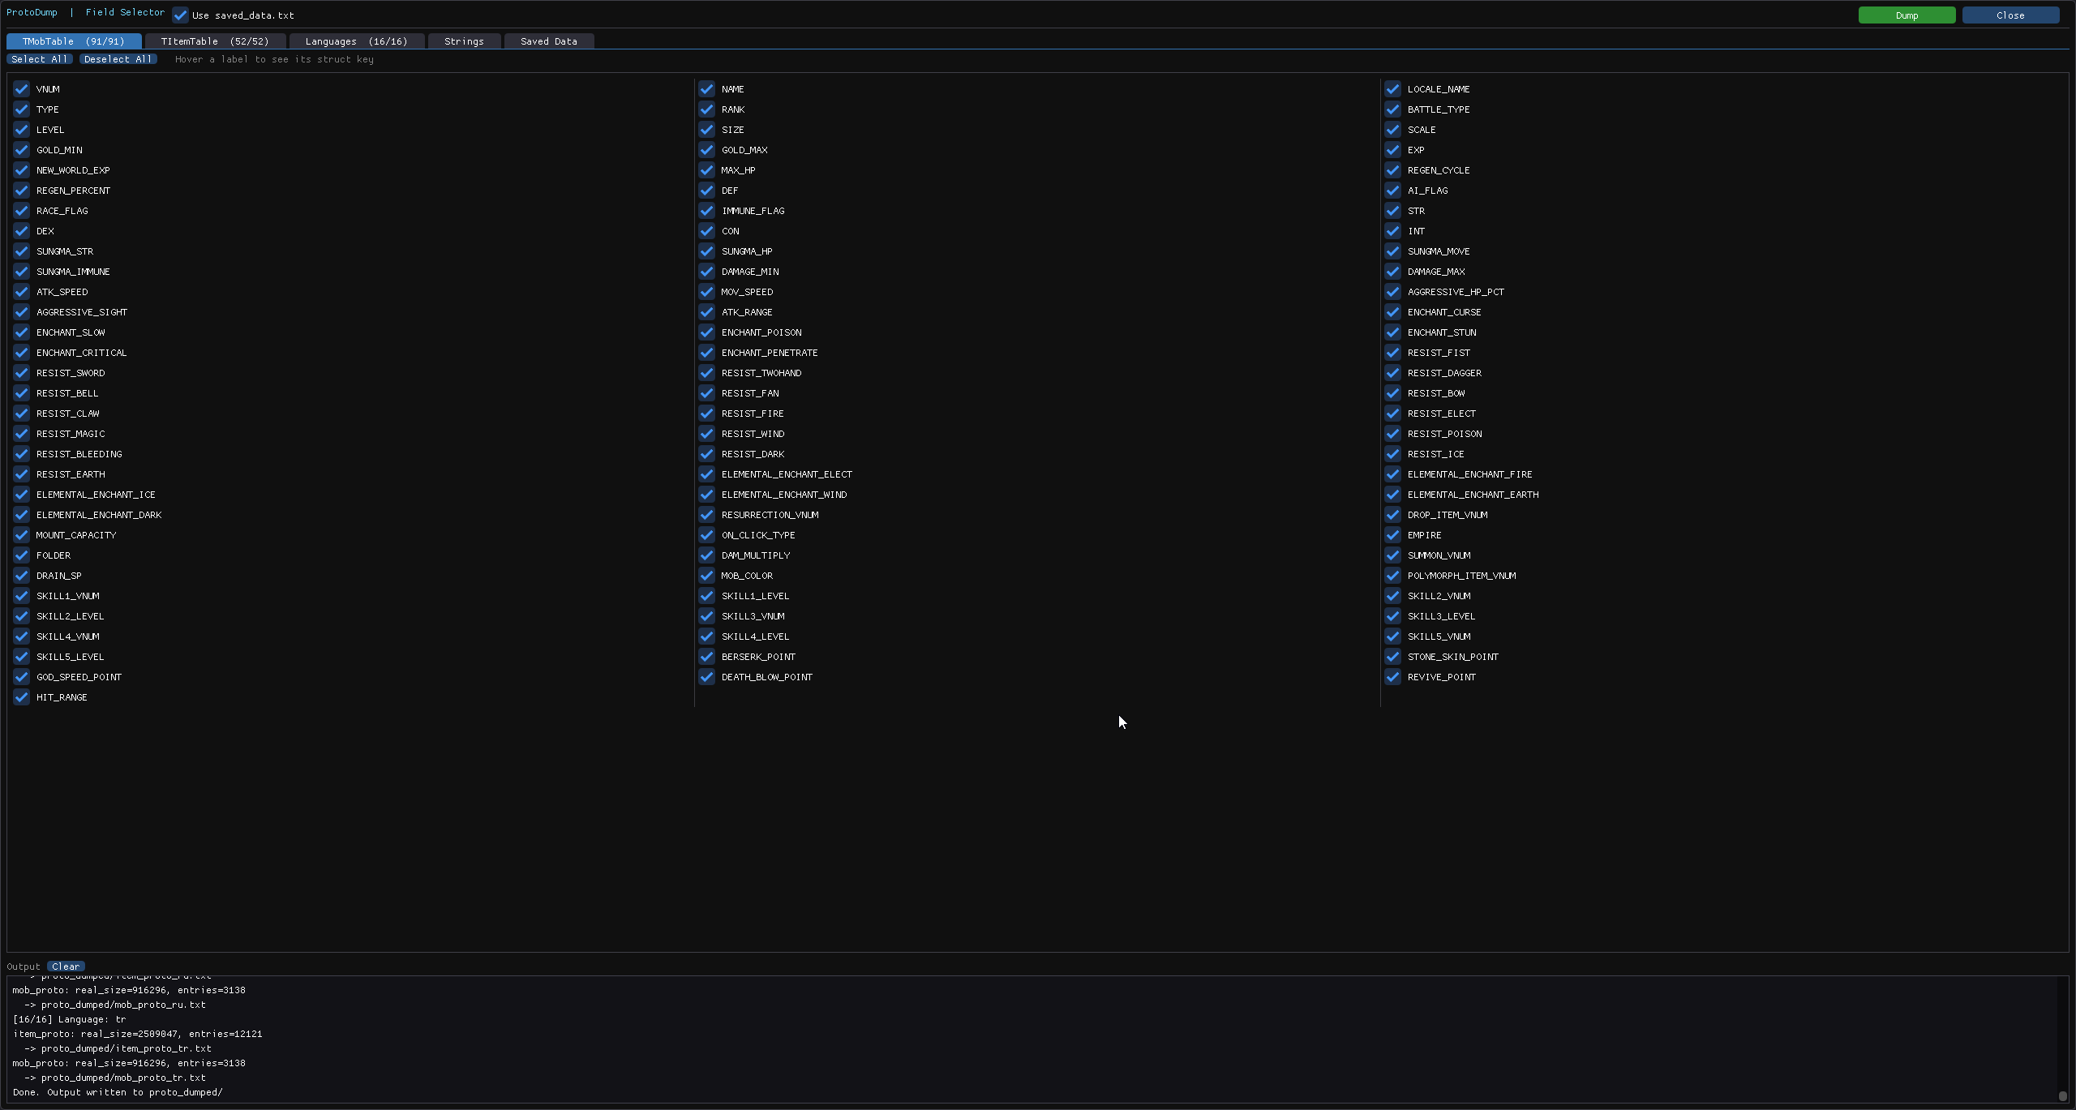Click the 'Done. Output written to proto_dumped/' line
The height and width of the screenshot is (1110, 2076).
click(x=118, y=1092)
